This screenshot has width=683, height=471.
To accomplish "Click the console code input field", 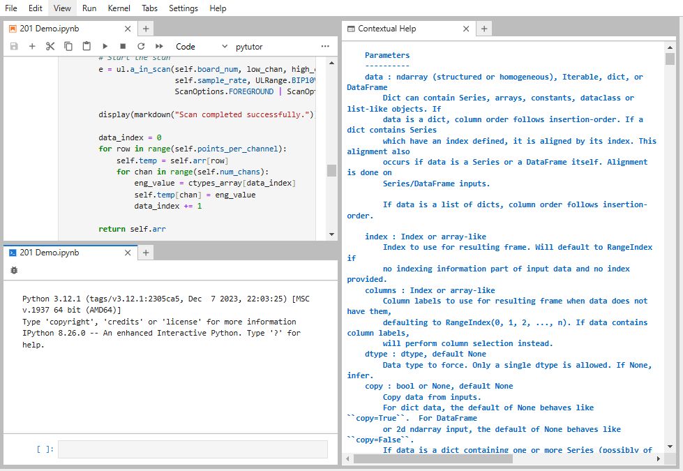I will [193, 449].
